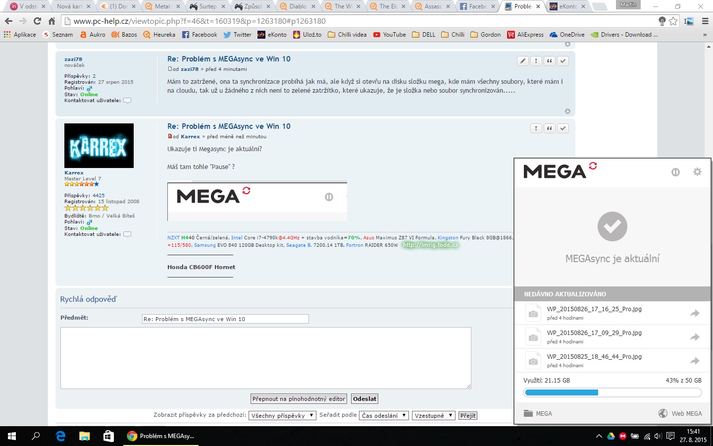The image size is (713, 446).
Task: Open the Windows Start menu
Action: pos(12,436)
